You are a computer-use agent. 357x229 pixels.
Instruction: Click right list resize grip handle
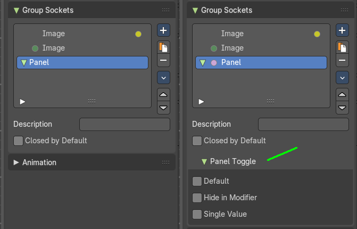[x=270, y=101]
